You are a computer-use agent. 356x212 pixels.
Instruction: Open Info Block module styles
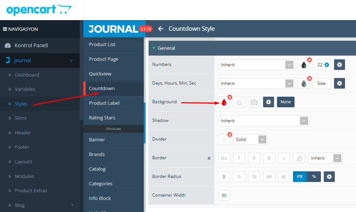[113, 198]
